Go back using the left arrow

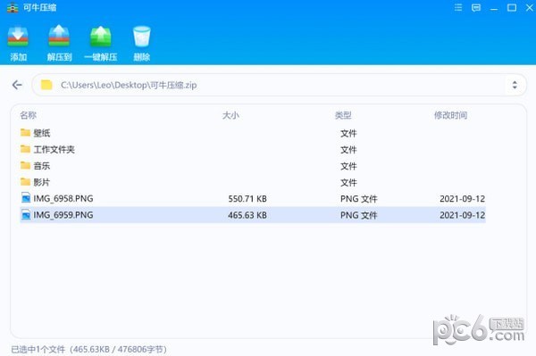[x=17, y=85]
